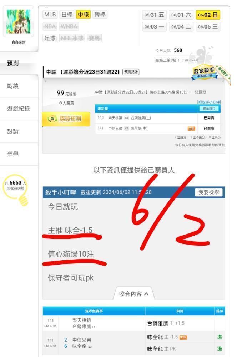Open the 附殺手小叮嚀 link
The image size is (237, 357).
point(209,102)
